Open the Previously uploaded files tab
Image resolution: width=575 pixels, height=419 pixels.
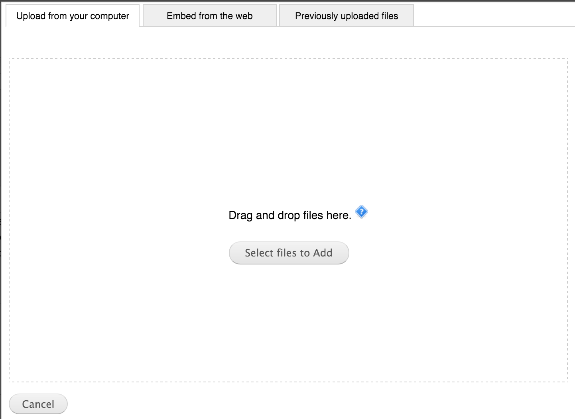(x=347, y=16)
